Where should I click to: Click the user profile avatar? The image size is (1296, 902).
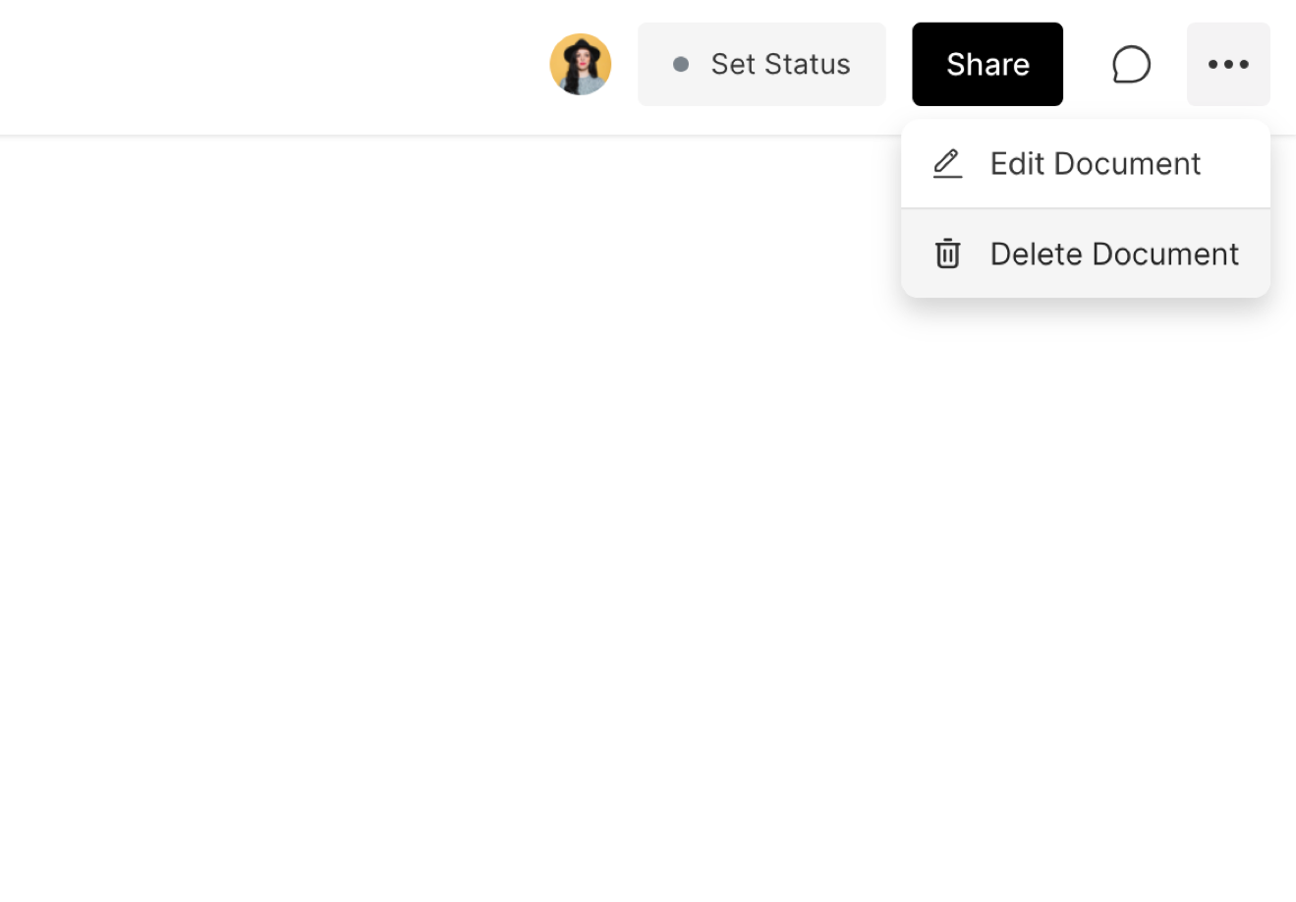click(x=580, y=64)
